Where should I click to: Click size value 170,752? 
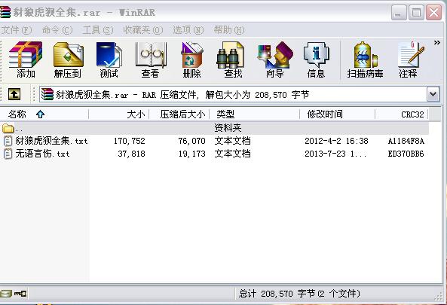pyautogui.click(x=130, y=141)
